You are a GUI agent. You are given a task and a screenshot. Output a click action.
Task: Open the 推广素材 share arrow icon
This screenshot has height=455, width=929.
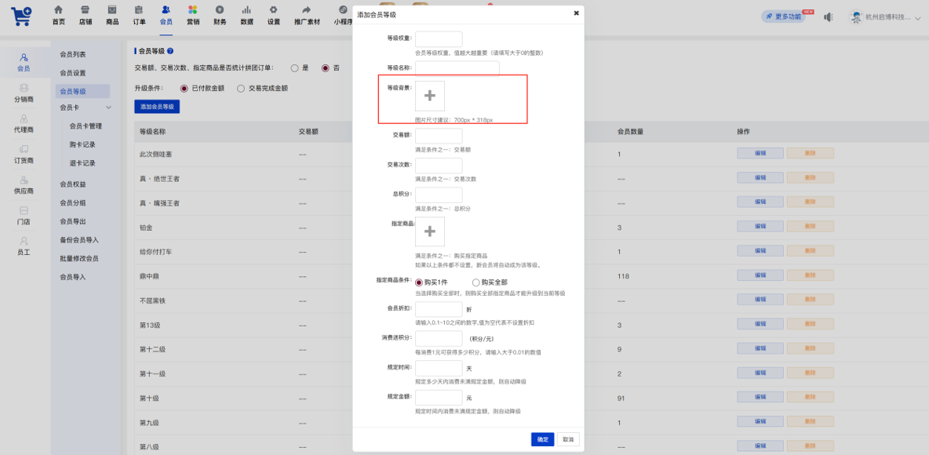click(307, 10)
